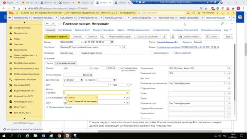The height and width of the screenshot is (139, 247).
Task: Click the paperclip attachments icon
Action: (164, 37)
